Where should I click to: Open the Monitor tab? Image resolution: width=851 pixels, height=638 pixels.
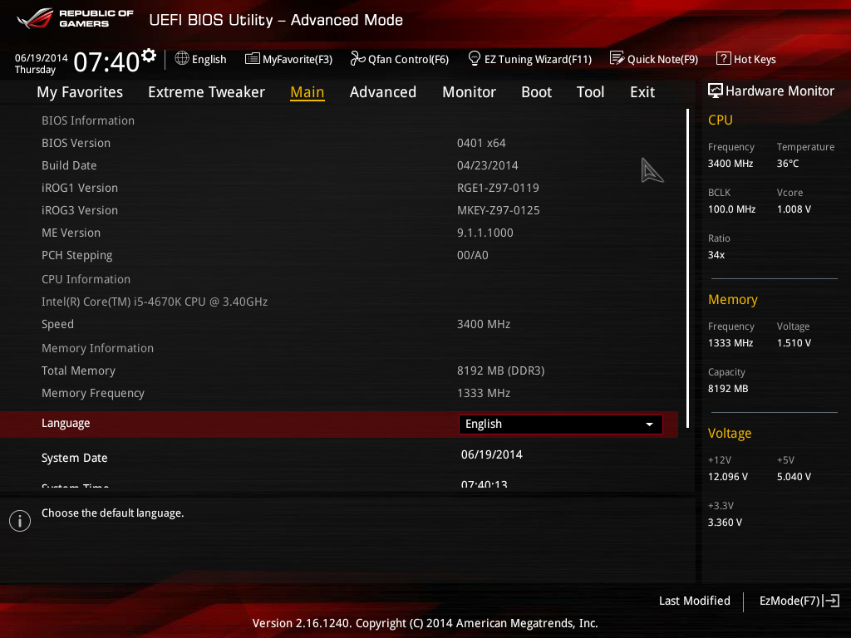pos(469,92)
